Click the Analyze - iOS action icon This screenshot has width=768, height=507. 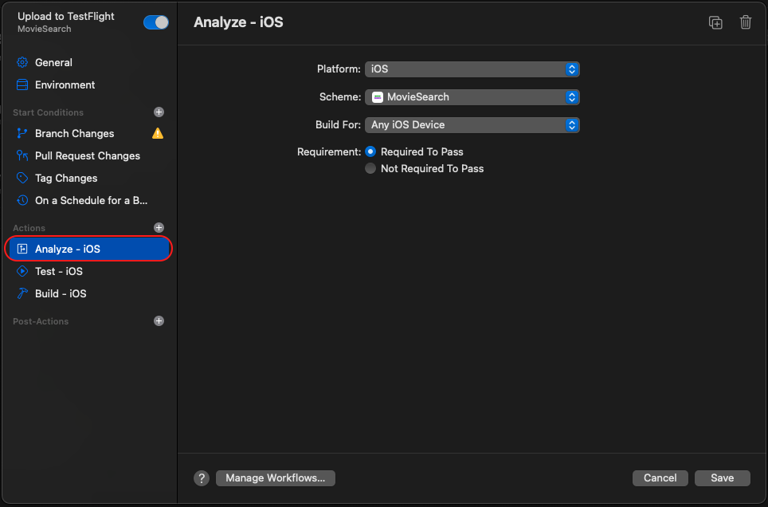[x=22, y=249]
